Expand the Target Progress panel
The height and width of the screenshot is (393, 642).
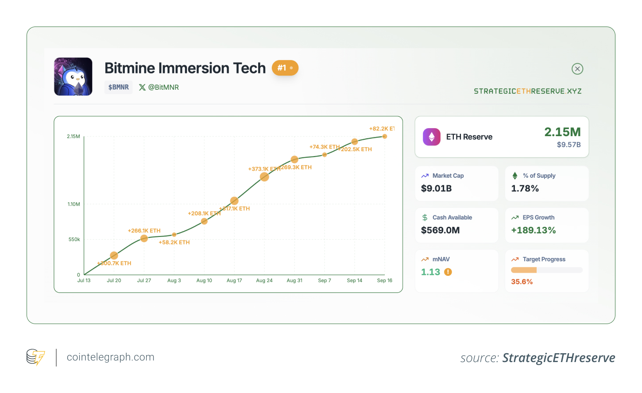(x=547, y=271)
